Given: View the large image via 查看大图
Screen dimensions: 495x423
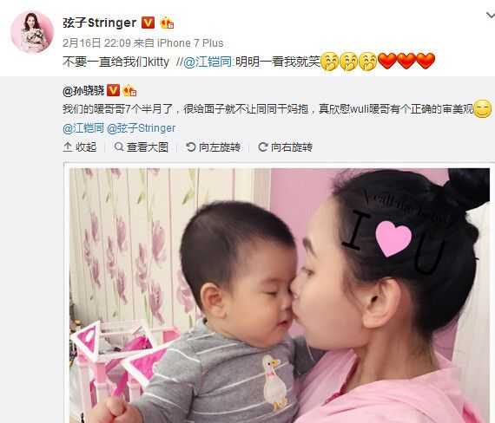Looking at the screenshot, I should click(x=141, y=146).
